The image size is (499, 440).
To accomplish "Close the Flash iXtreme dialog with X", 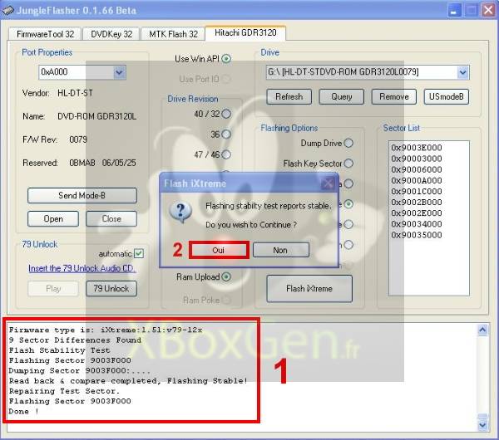I will click(x=328, y=183).
